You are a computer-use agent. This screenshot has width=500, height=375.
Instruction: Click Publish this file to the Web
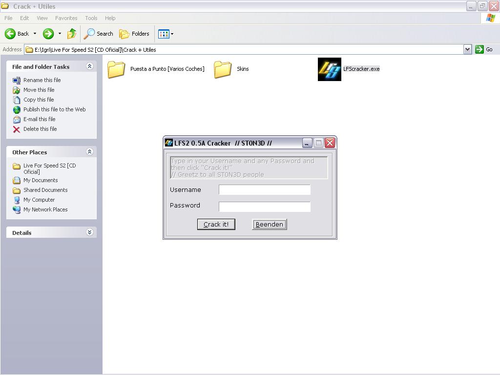tap(55, 109)
